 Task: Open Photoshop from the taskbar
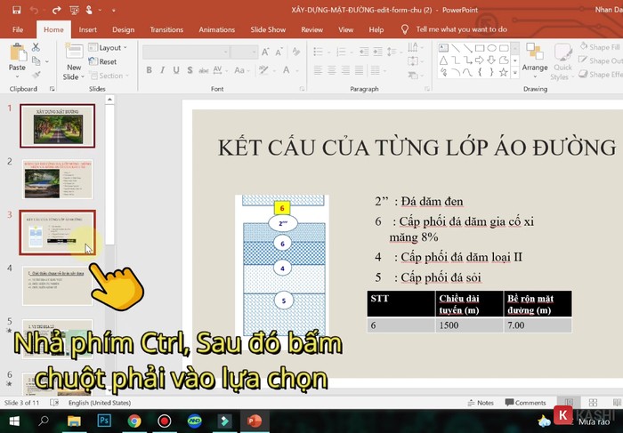[104, 421]
